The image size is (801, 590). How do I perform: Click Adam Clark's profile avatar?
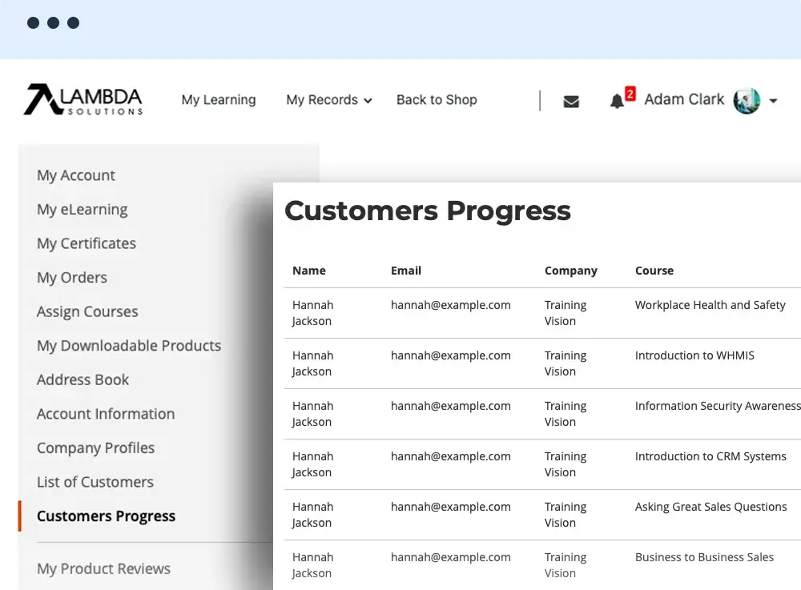tap(747, 101)
